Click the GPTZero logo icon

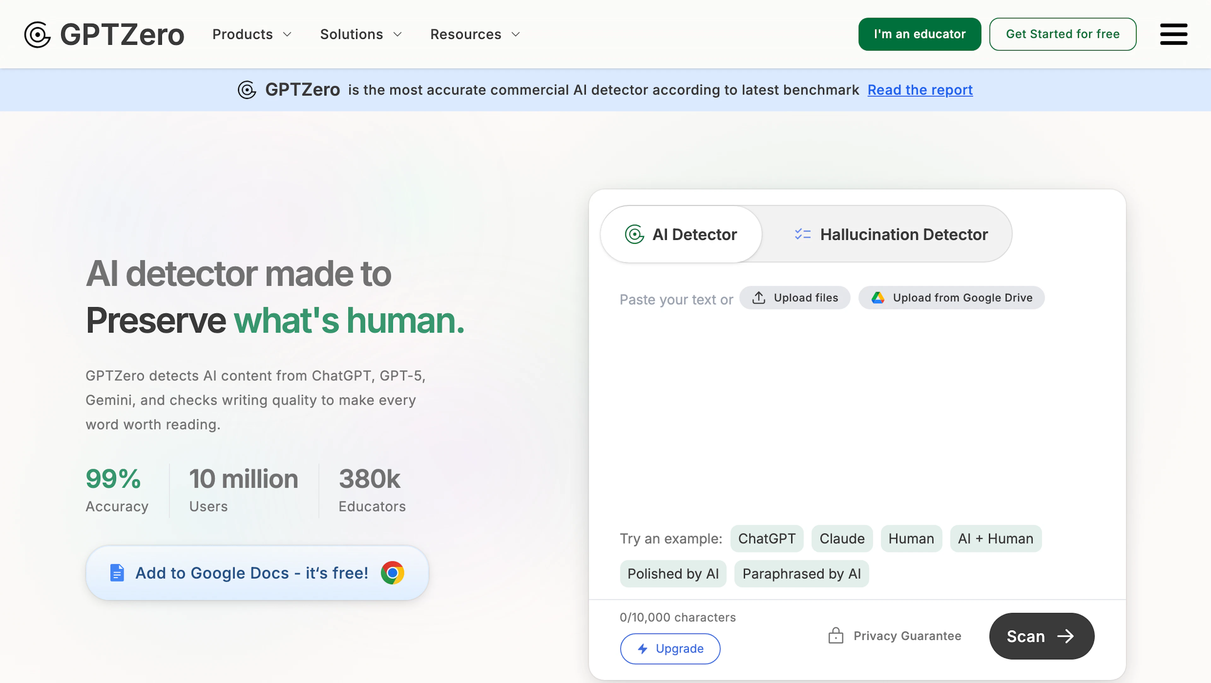click(38, 34)
